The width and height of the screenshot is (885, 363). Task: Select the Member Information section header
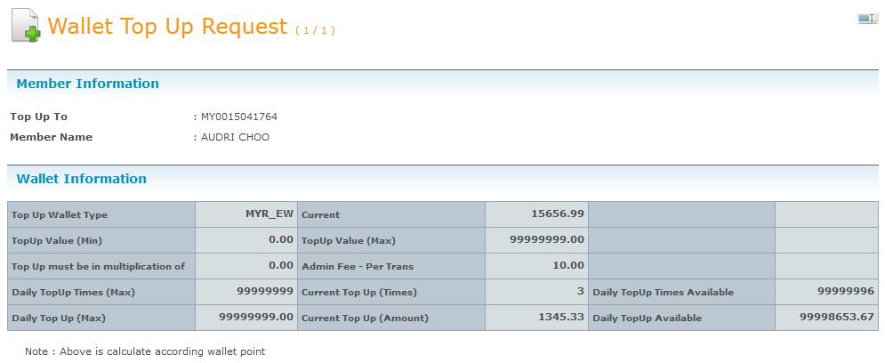(88, 84)
